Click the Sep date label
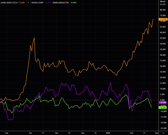The height and width of the screenshot is (135, 168). 7,133
